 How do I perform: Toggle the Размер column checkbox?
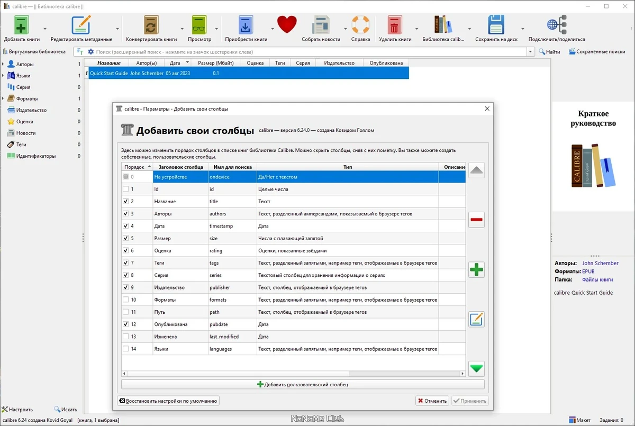(125, 238)
